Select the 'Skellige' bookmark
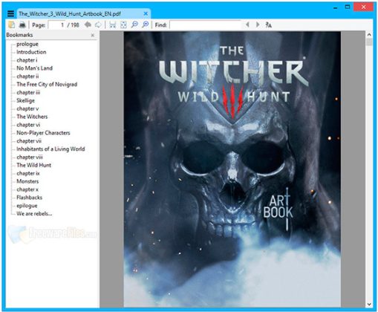 (x=25, y=100)
